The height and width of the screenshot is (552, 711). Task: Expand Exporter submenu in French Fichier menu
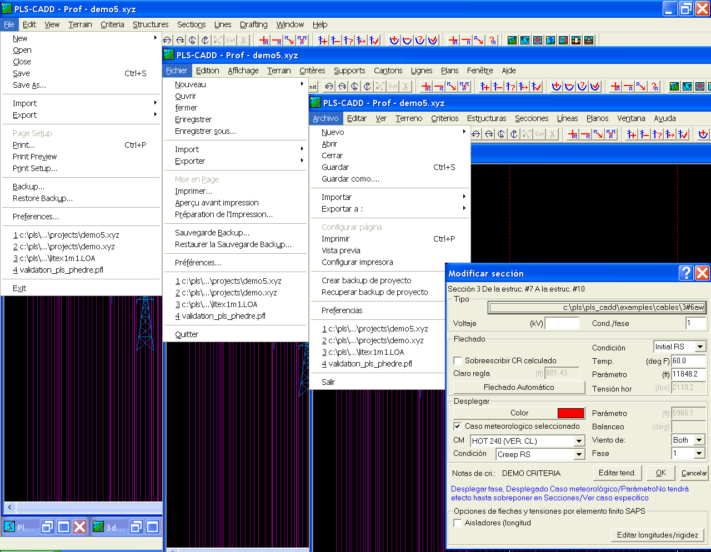click(236, 161)
